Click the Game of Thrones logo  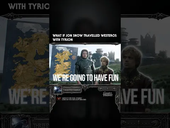108,94
